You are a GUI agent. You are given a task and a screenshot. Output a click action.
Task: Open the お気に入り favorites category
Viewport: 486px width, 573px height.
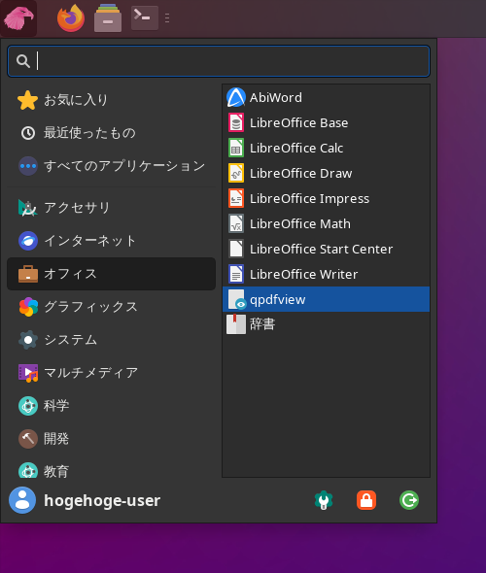[111, 100]
